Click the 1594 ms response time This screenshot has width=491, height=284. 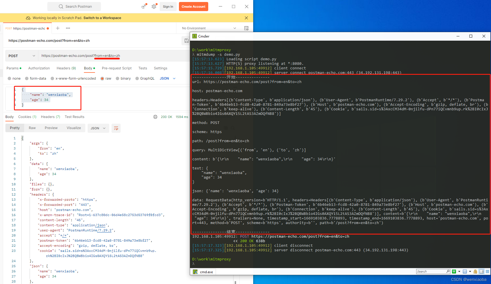click(182, 117)
